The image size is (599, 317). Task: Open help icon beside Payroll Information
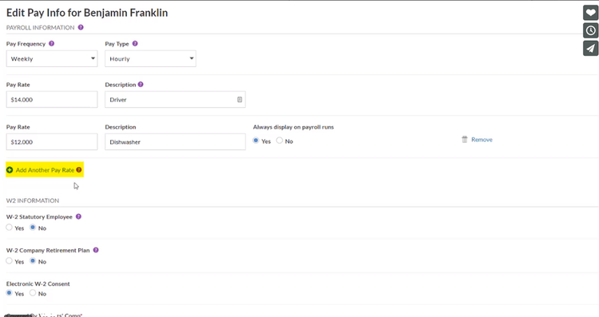click(x=81, y=27)
